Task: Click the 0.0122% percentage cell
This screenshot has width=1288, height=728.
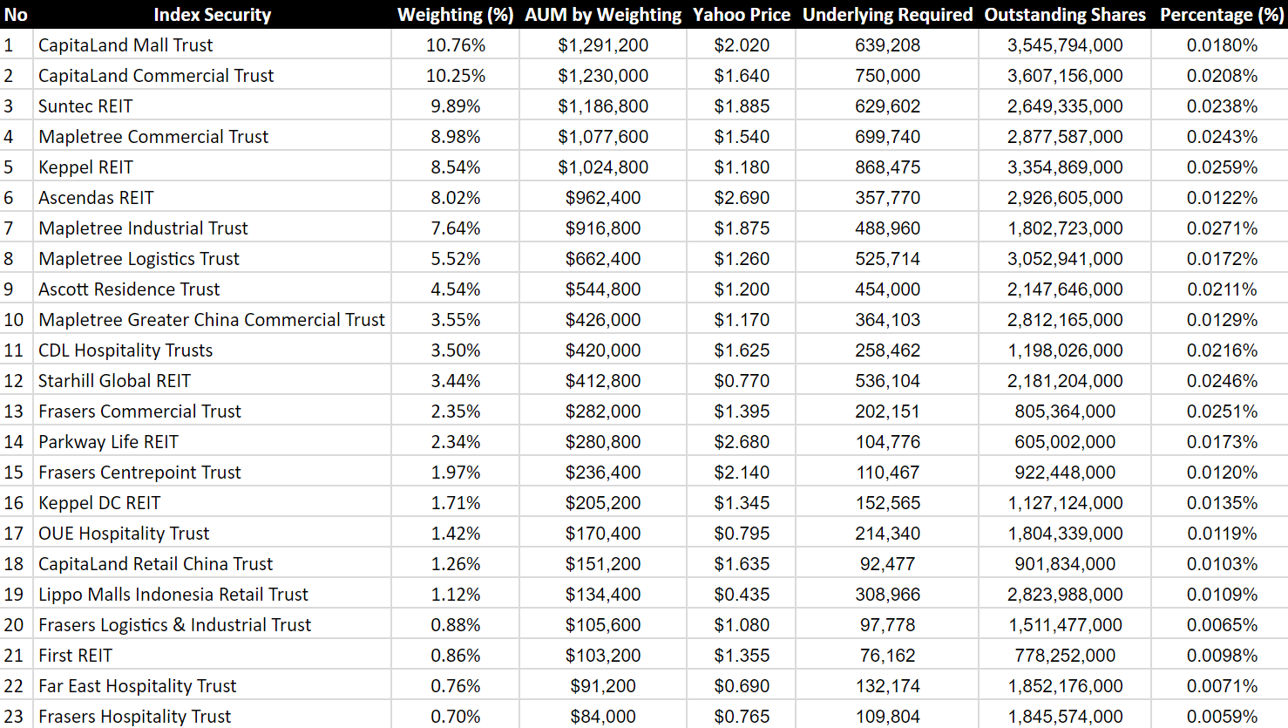Action: [1222, 197]
